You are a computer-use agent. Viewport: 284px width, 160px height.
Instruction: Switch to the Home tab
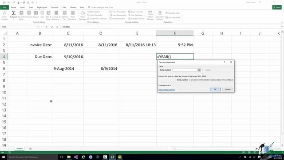(13, 8)
